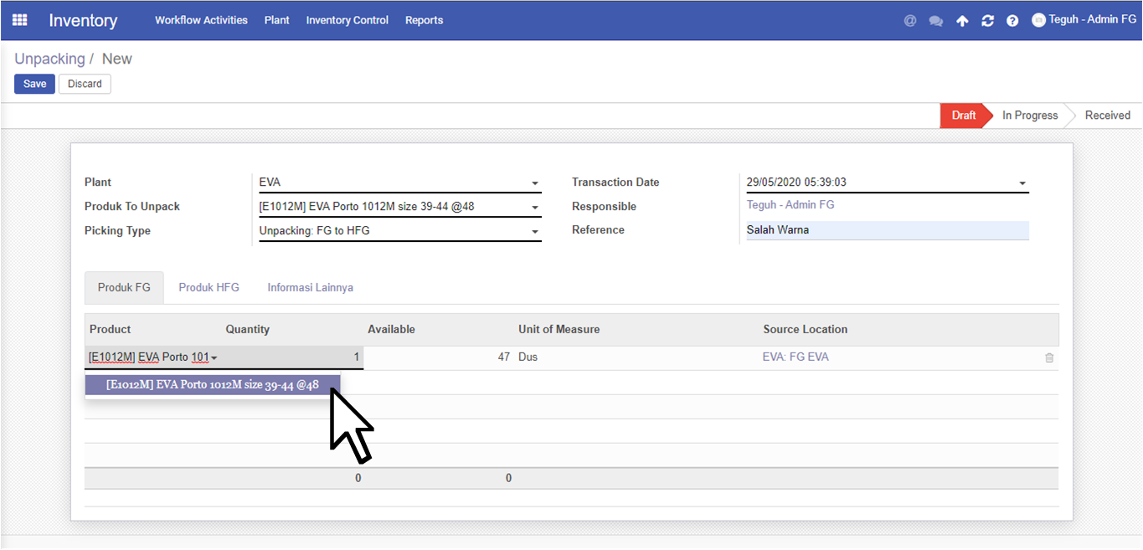Select the E1012M EVA Porto suggestion
This screenshot has height=550, width=1143.
point(213,385)
